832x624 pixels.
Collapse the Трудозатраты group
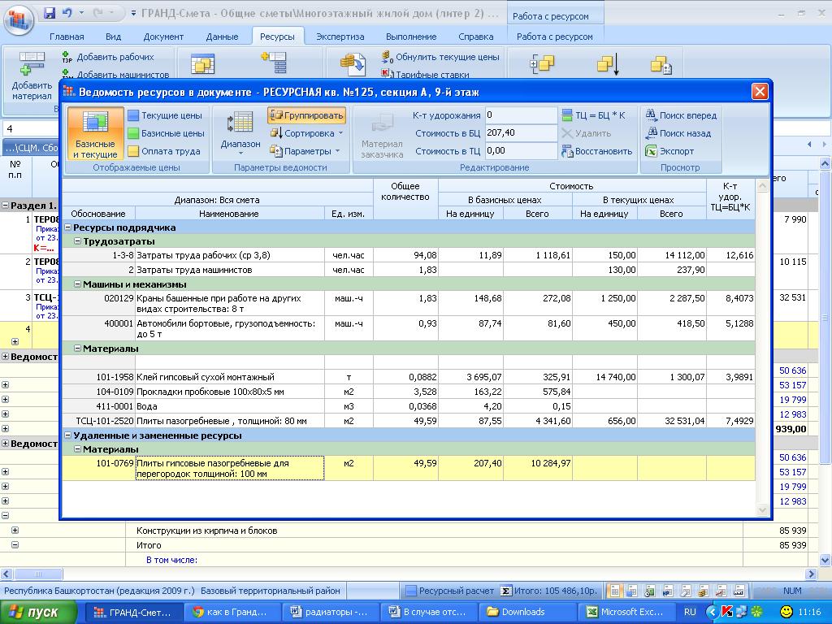tap(78, 241)
